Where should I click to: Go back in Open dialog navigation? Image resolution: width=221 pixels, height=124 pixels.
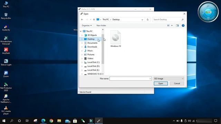click(82, 20)
